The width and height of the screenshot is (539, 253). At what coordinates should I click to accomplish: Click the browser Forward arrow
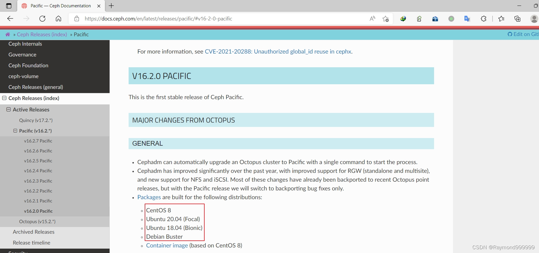26,19
